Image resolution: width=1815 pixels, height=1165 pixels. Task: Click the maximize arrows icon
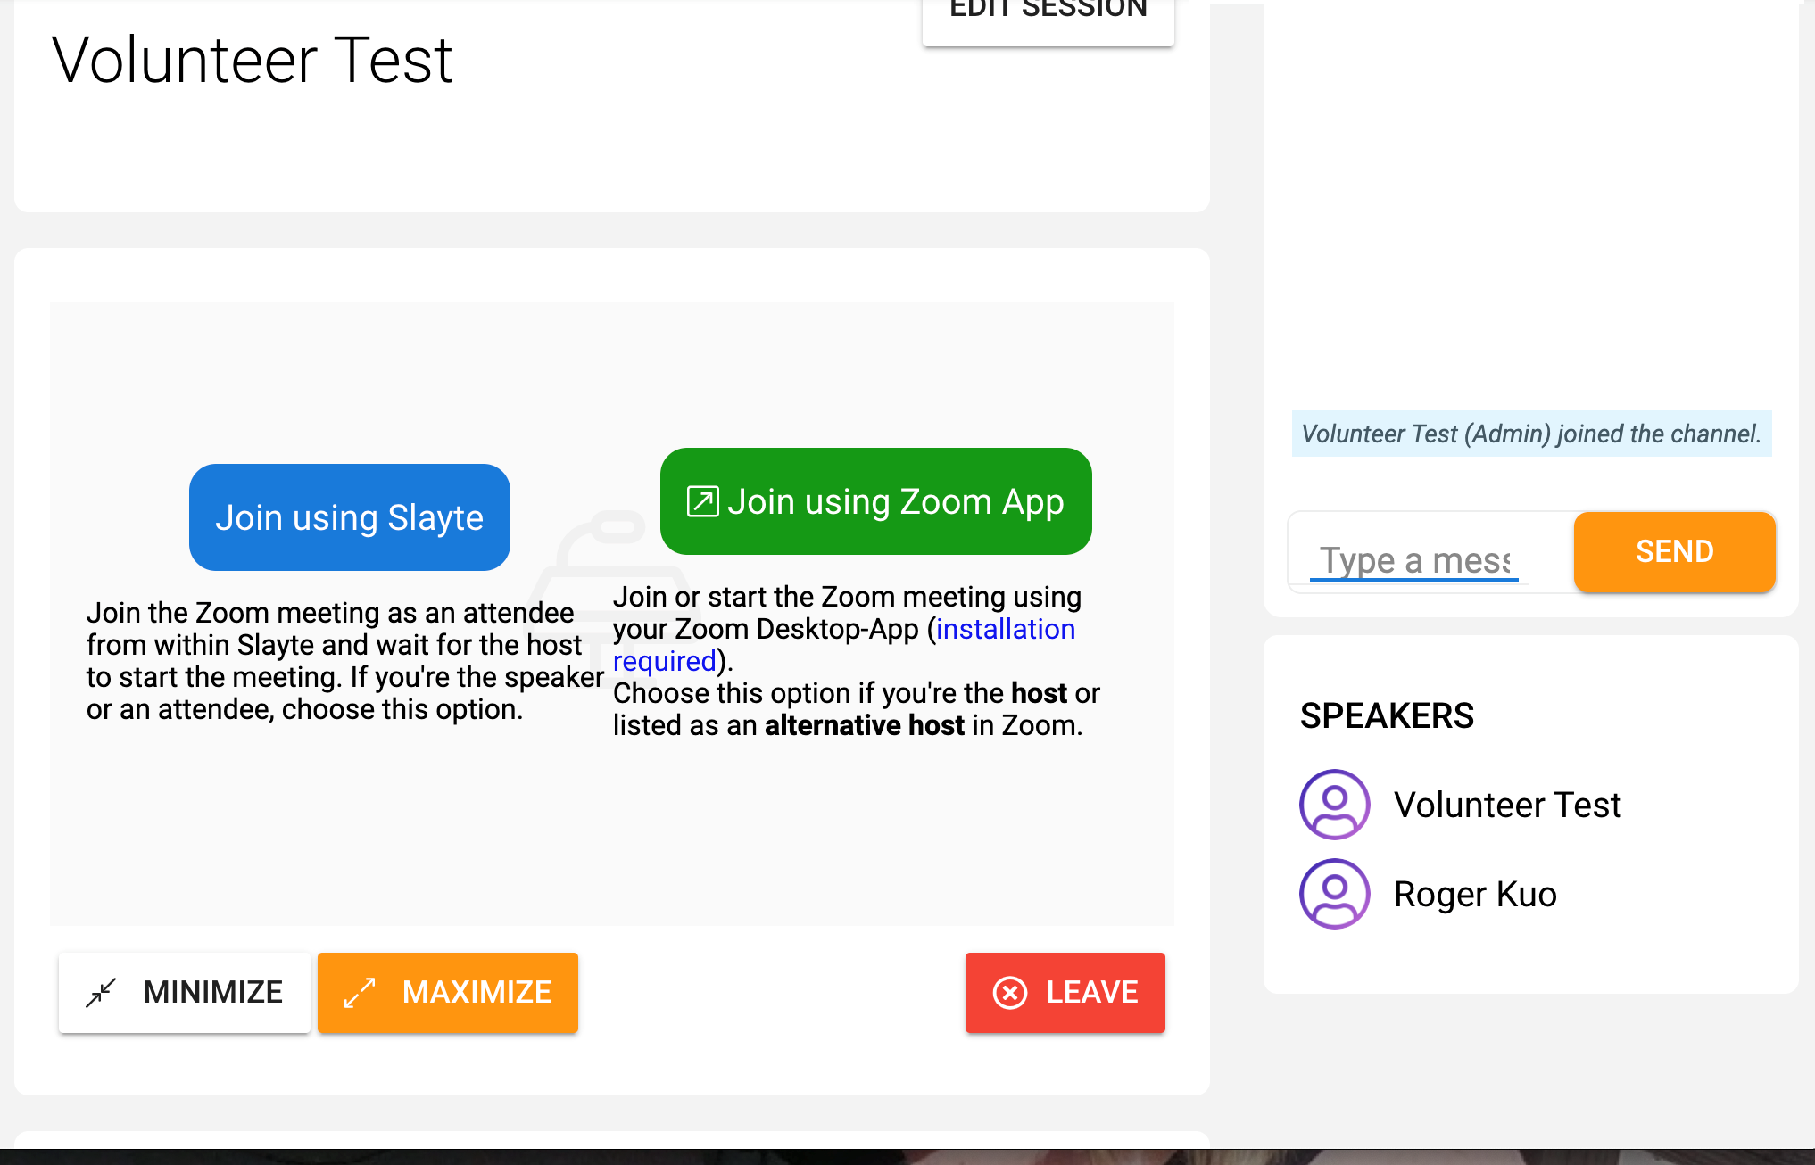(x=360, y=993)
